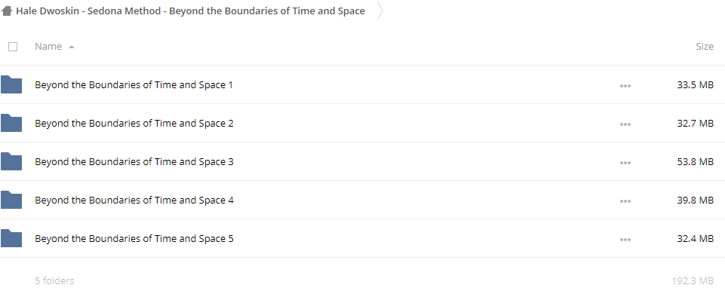Viewport: 725px width, 297px height.
Task: Toggle Name sort direction arrow
Action: tap(71, 47)
